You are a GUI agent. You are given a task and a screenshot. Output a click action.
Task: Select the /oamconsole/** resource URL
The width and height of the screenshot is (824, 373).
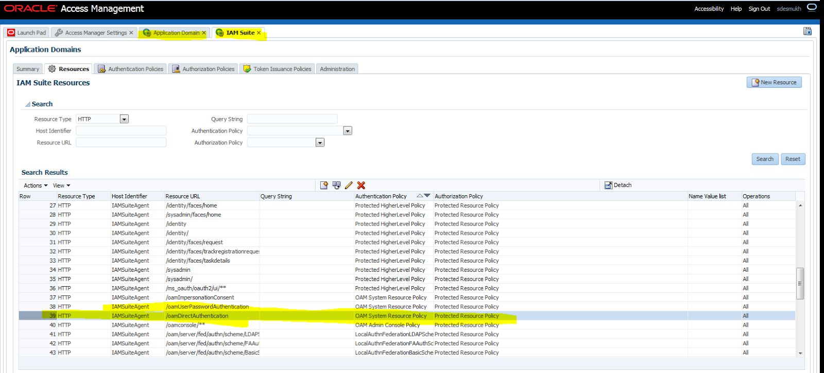click(185, 325)
